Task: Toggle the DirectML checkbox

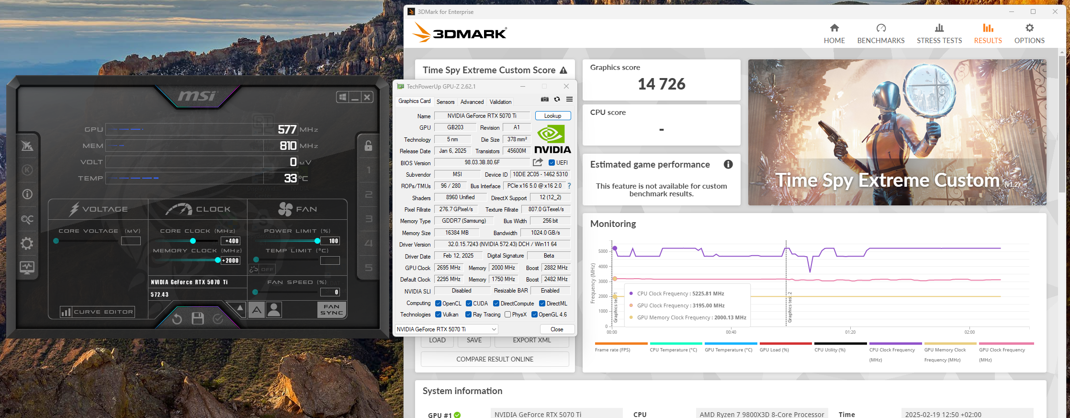Action: 542,304
